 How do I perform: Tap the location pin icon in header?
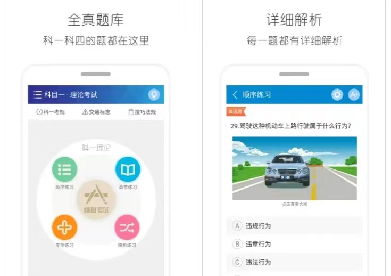[x=154, y=95]
